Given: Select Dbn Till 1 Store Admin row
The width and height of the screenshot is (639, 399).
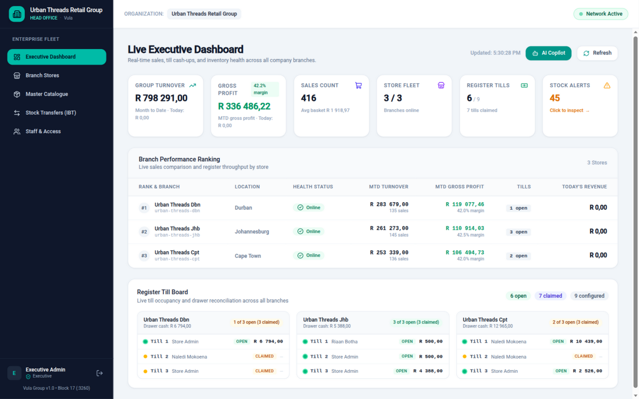Looking at the screenshot, I should coord(213,341).
